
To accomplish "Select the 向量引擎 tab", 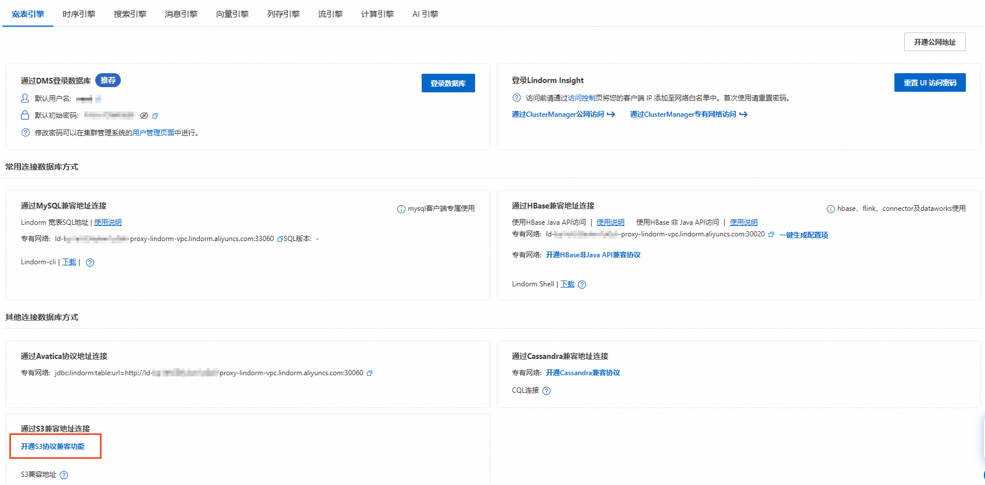I will click(x=232, y=14).
